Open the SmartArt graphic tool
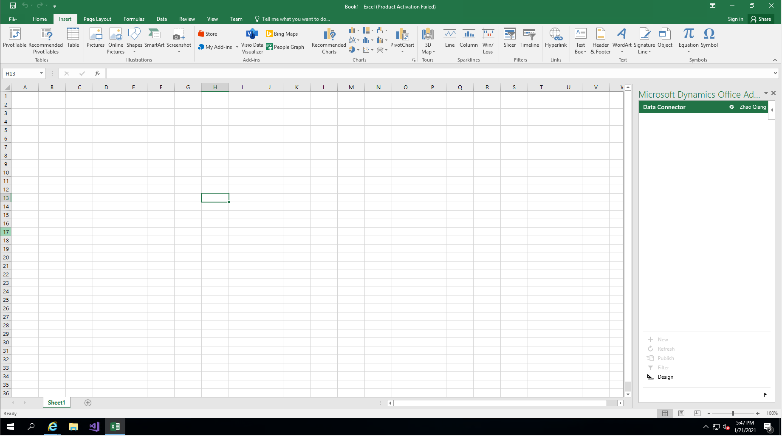782x436 pixels. tap(154, 38)
